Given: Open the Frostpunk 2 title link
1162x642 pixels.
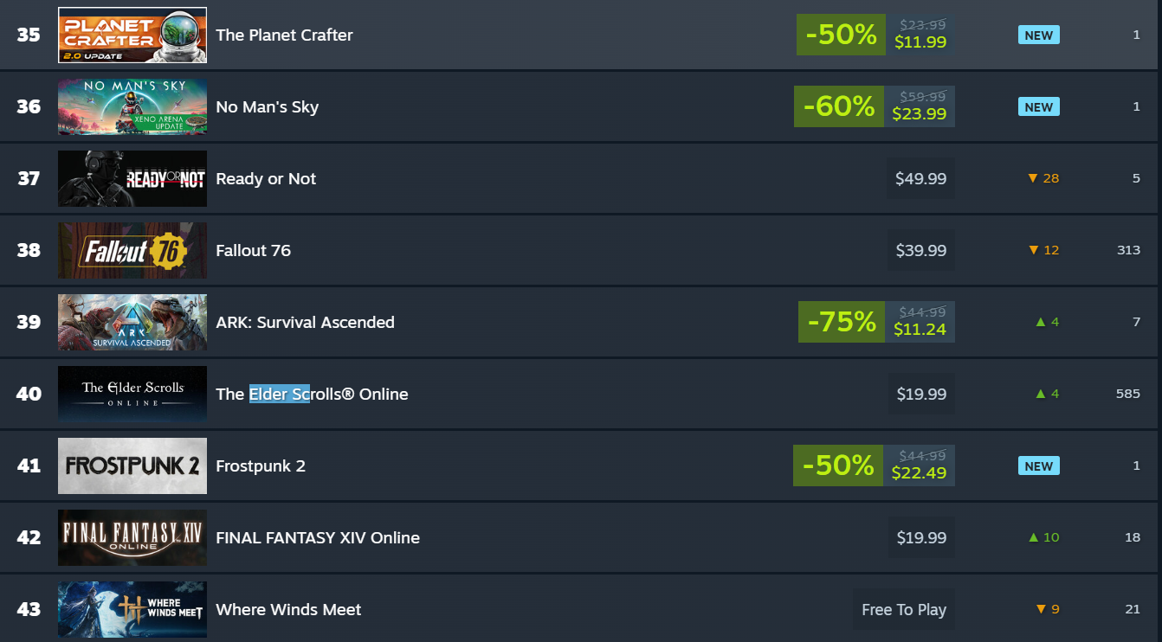Looking at the screenshot, I should (x=261, y=466).
